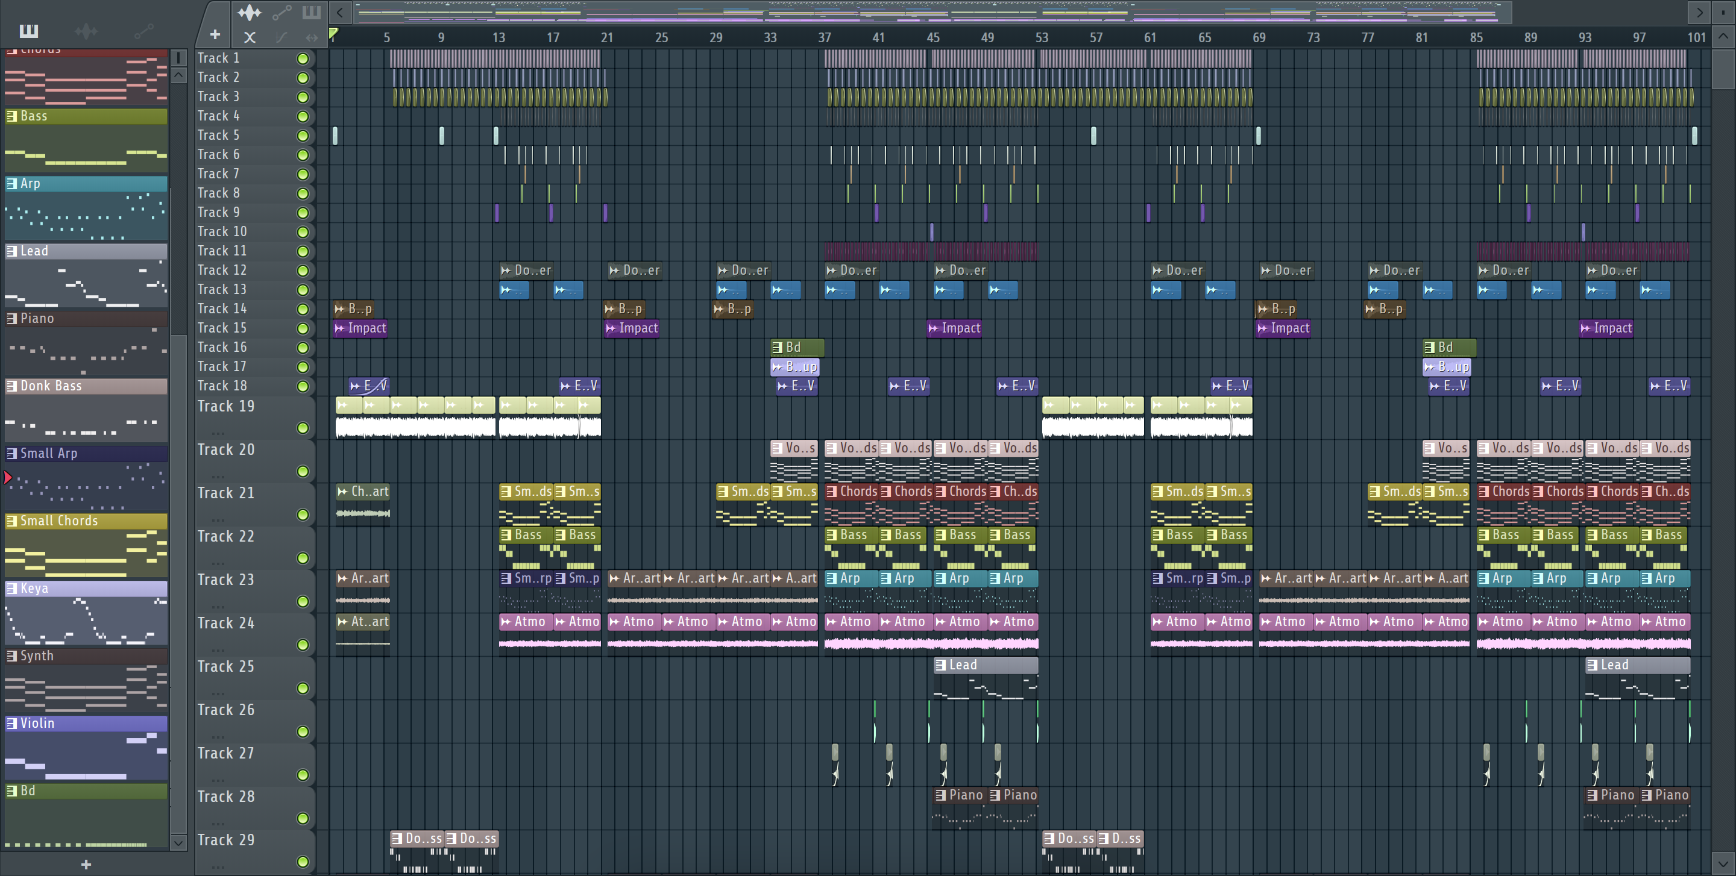Toggle automation clips filter in playlist toolbar
Screen dimensions: 1736x876
point(281,12)
